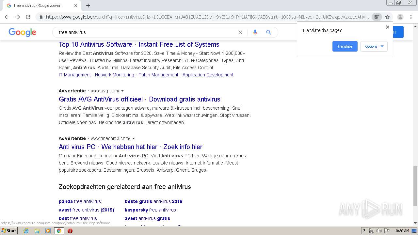Viewport: 418px width, 235px height.
Task: Open a new browser tab
Action: [88, 6]
